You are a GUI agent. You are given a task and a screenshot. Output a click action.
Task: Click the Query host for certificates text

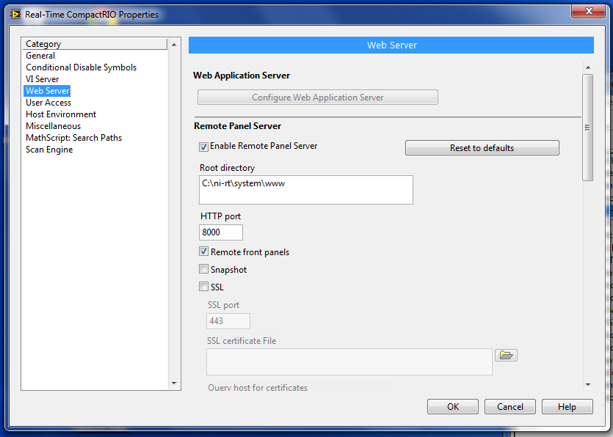(258, 387)
